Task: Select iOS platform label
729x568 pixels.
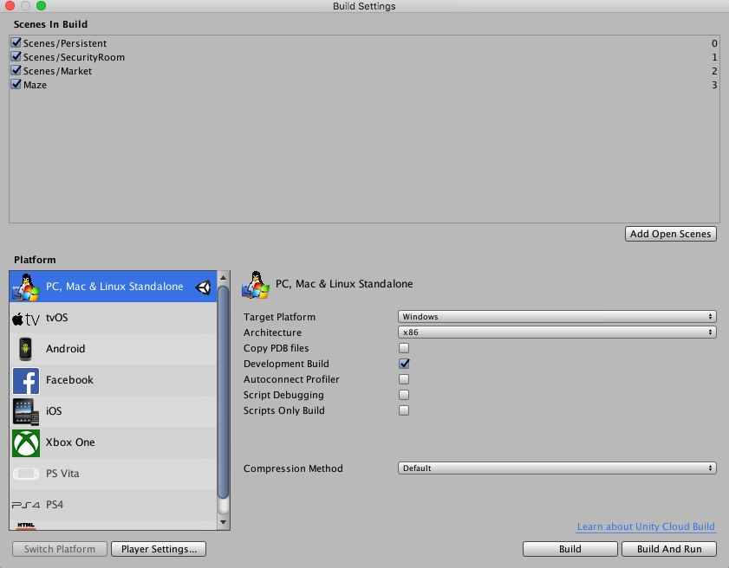Action: tap(54, 411)
